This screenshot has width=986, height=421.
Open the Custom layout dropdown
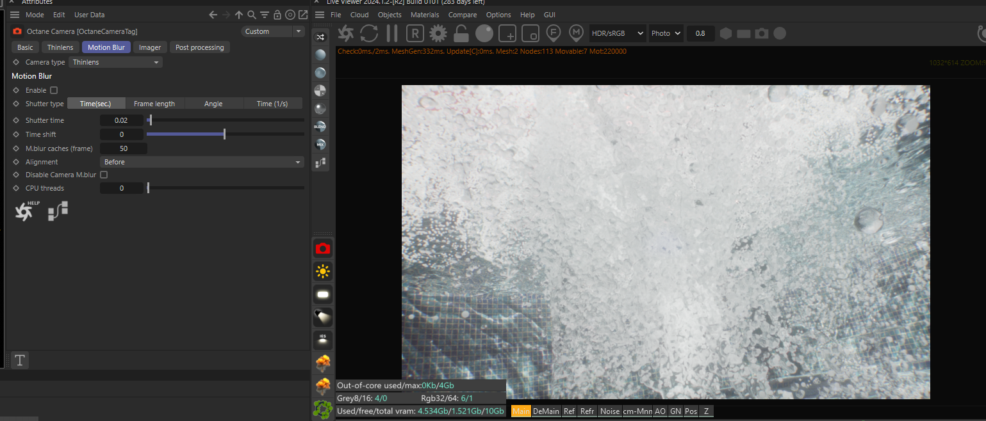click(267, 31)
